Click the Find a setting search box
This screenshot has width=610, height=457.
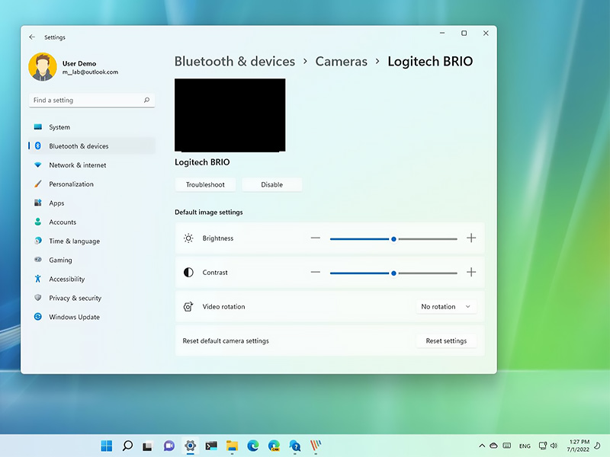[x=91, y=101]
